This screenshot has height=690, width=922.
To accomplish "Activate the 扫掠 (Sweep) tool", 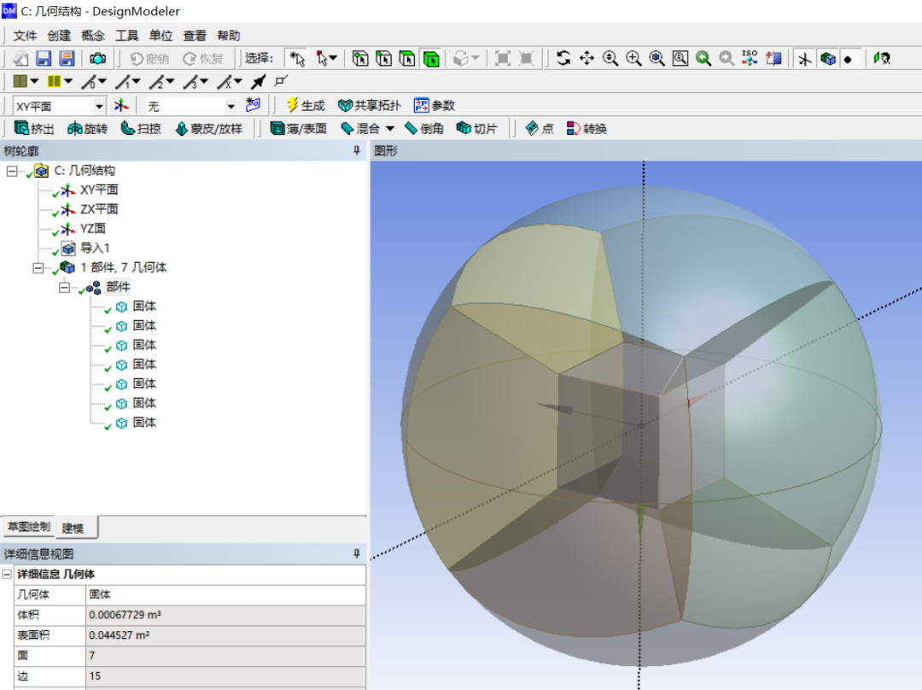I will 138,128.
